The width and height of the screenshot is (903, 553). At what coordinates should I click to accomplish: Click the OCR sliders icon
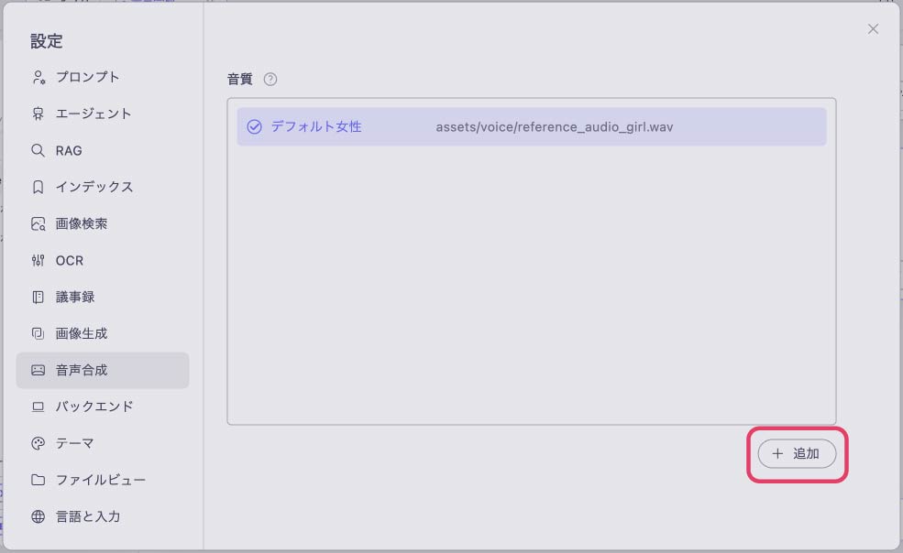(38, 261)
